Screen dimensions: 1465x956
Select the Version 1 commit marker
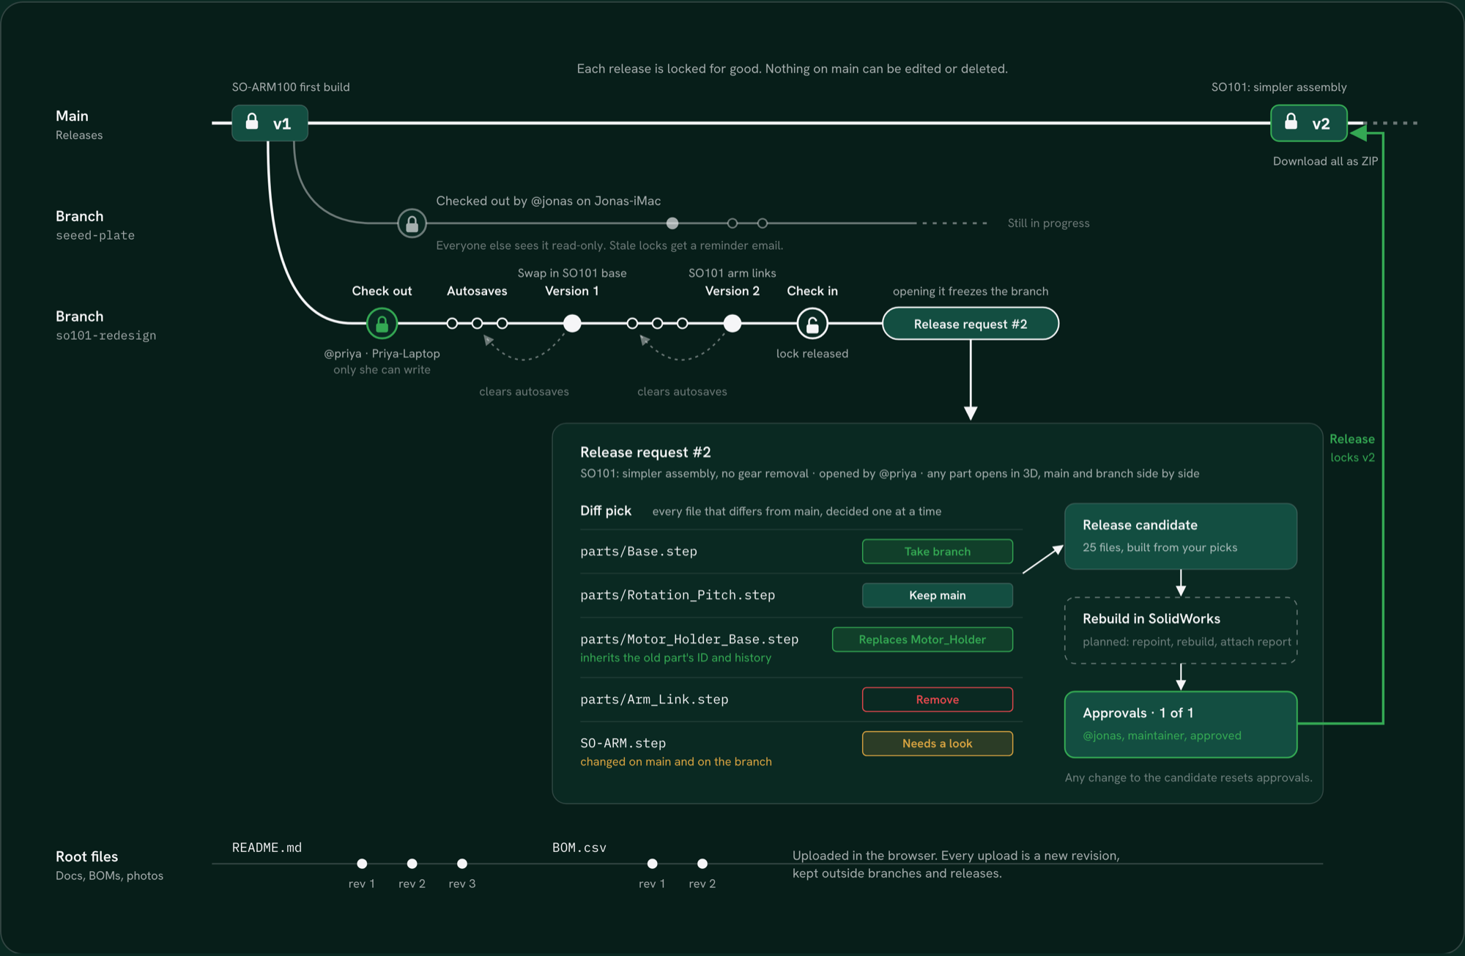572,323
